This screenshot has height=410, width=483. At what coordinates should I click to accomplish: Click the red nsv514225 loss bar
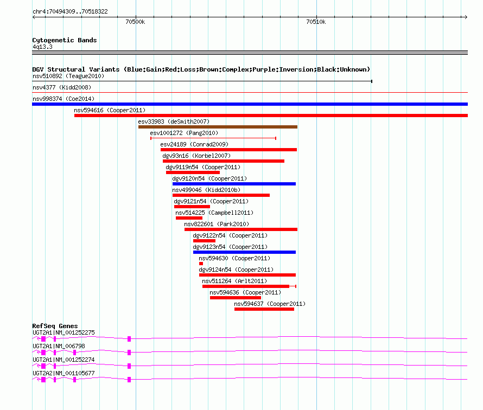pyautogui.click(x=189, y=218)
